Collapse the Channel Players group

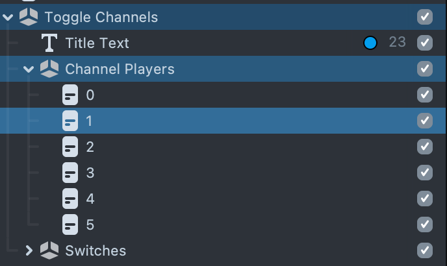pyautogui.click(x=29, y=69)
